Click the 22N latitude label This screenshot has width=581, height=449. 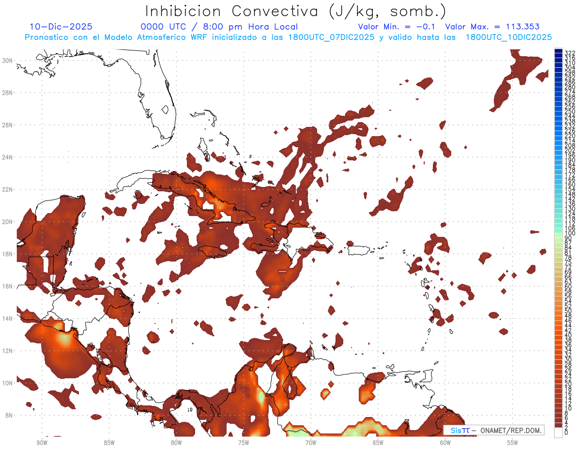pyautogui.click(x=6, y=189)
